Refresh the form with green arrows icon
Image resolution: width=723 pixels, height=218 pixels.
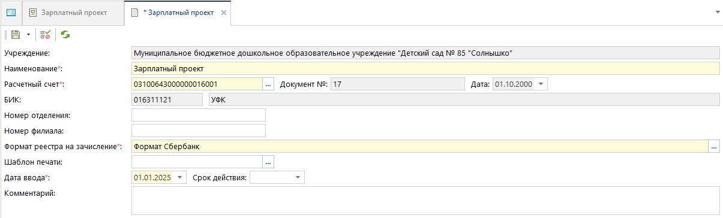(65, 35)
